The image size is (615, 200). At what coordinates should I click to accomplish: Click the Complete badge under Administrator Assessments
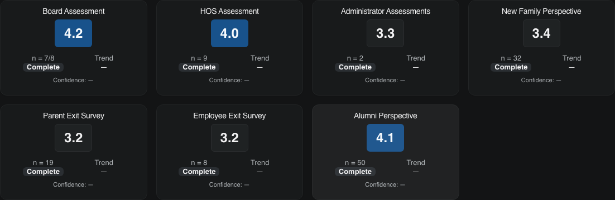point(355,67)
